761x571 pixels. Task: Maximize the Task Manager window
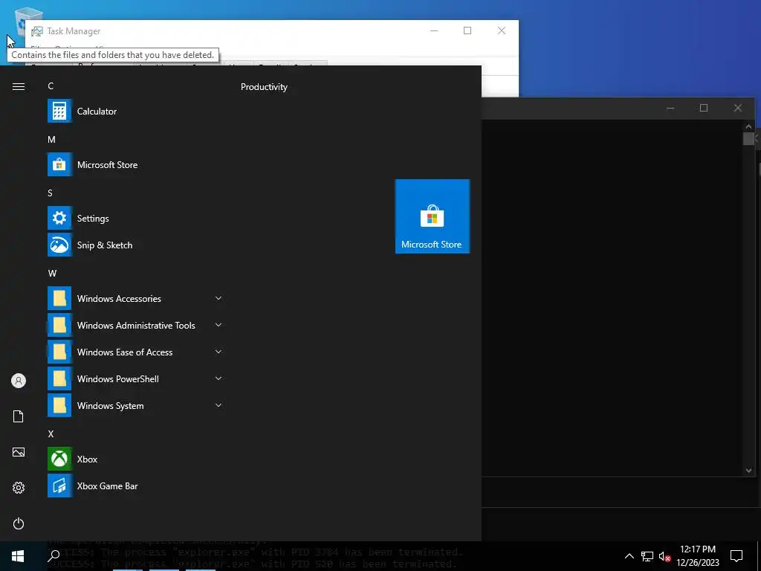467,30
